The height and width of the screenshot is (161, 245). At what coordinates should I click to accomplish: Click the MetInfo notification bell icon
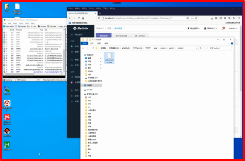click(x=223, y=28)
